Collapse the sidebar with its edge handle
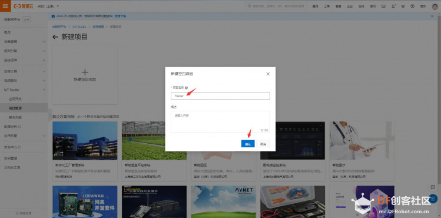Screen dimensions: 441x218 [49, 115]
